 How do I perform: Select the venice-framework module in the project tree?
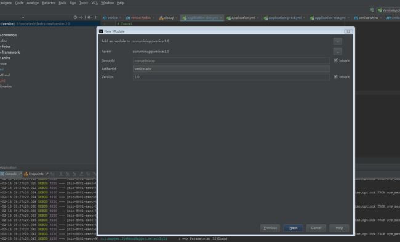(x=10, y=52)
